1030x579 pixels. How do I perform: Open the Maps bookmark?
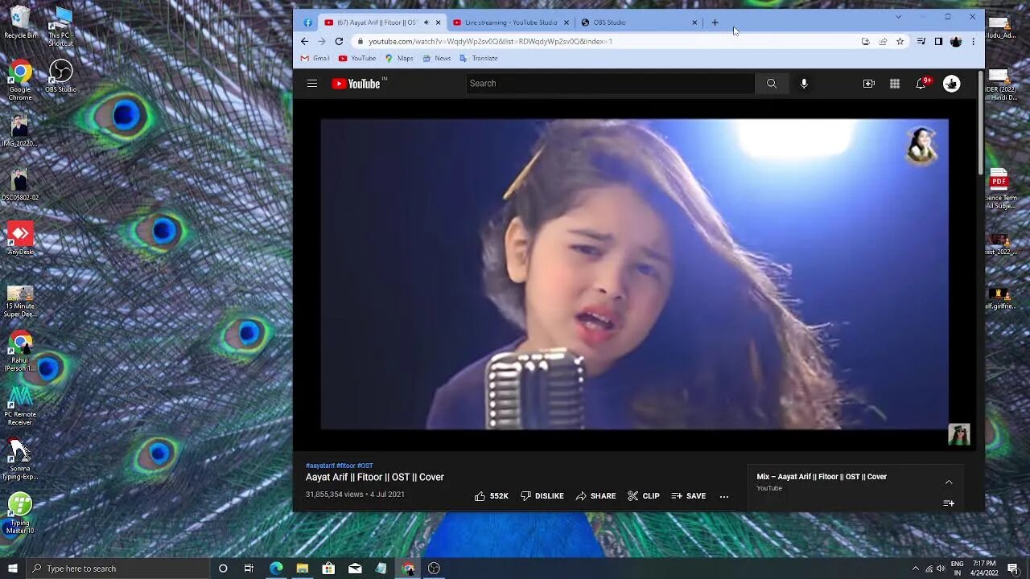point(399,58)
